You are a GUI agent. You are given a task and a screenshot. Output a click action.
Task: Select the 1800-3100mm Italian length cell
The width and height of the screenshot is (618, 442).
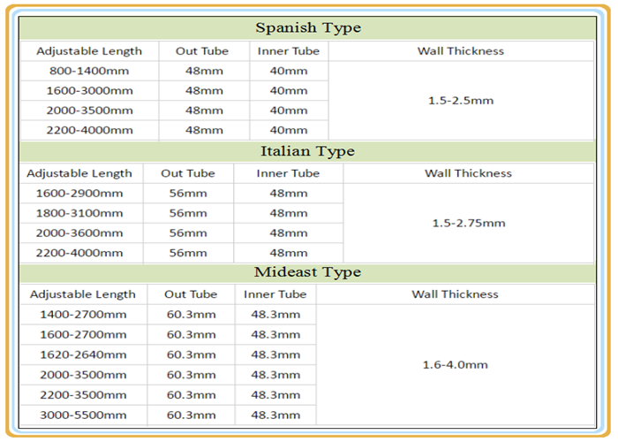pyautogui.click(x=80, y=214)
